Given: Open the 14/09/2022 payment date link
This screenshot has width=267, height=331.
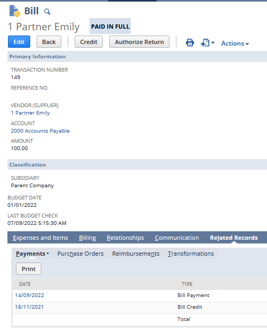Looking at the screenshot, I should coord(30,295).
